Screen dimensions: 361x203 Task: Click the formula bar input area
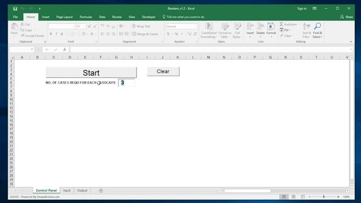point(209,50)
